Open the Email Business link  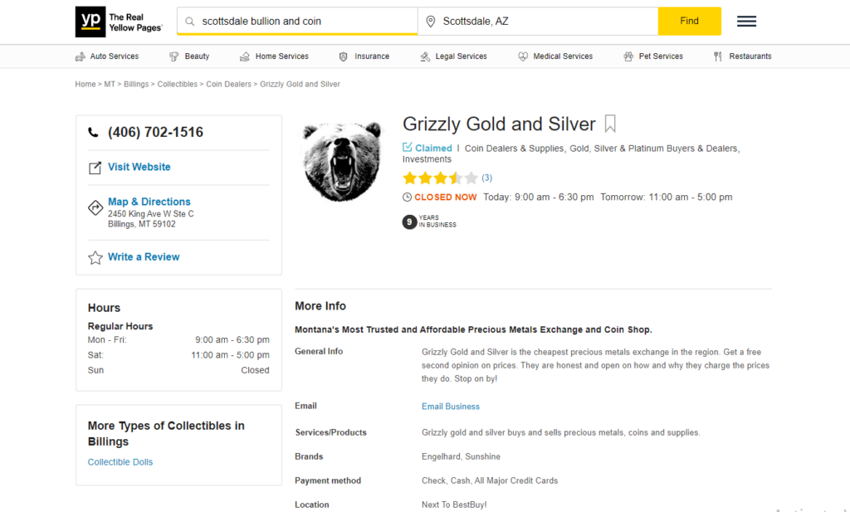451,407
